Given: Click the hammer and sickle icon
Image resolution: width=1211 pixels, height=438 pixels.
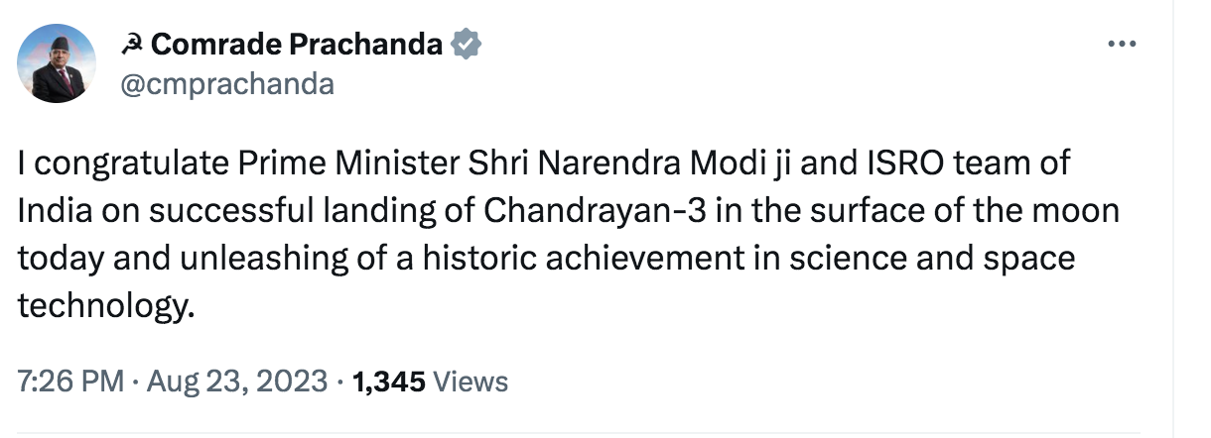Looking at the screenshot, I should [130, 44].
